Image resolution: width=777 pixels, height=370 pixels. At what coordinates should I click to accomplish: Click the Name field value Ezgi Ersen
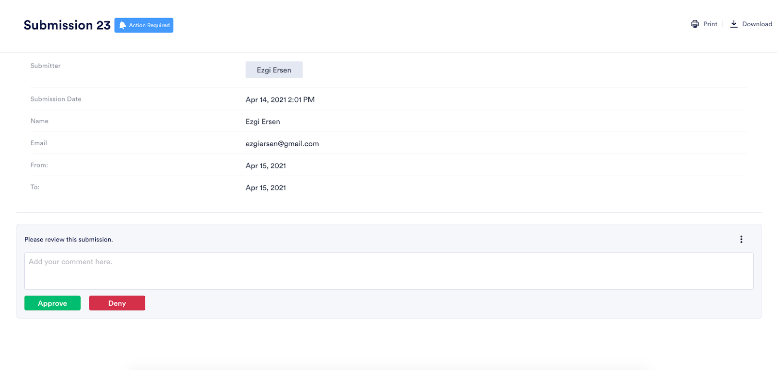point(263,122)
